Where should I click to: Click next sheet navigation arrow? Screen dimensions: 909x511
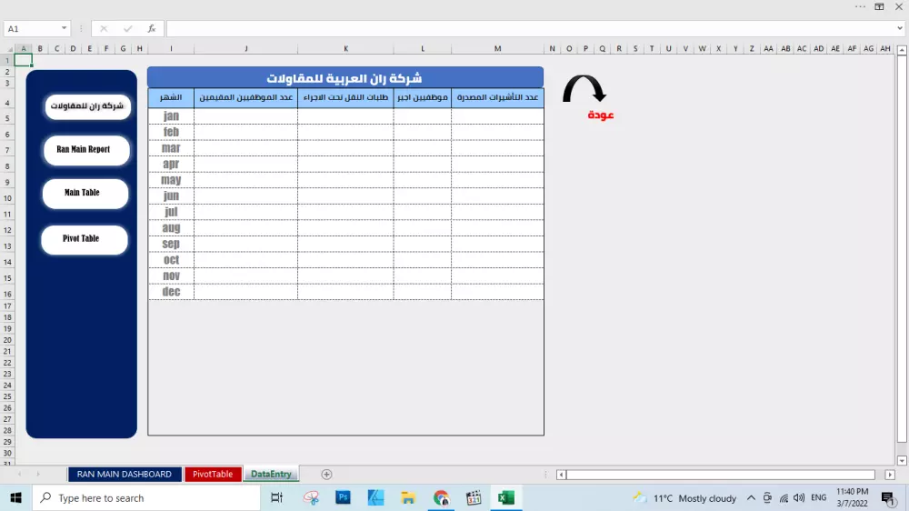38,475
